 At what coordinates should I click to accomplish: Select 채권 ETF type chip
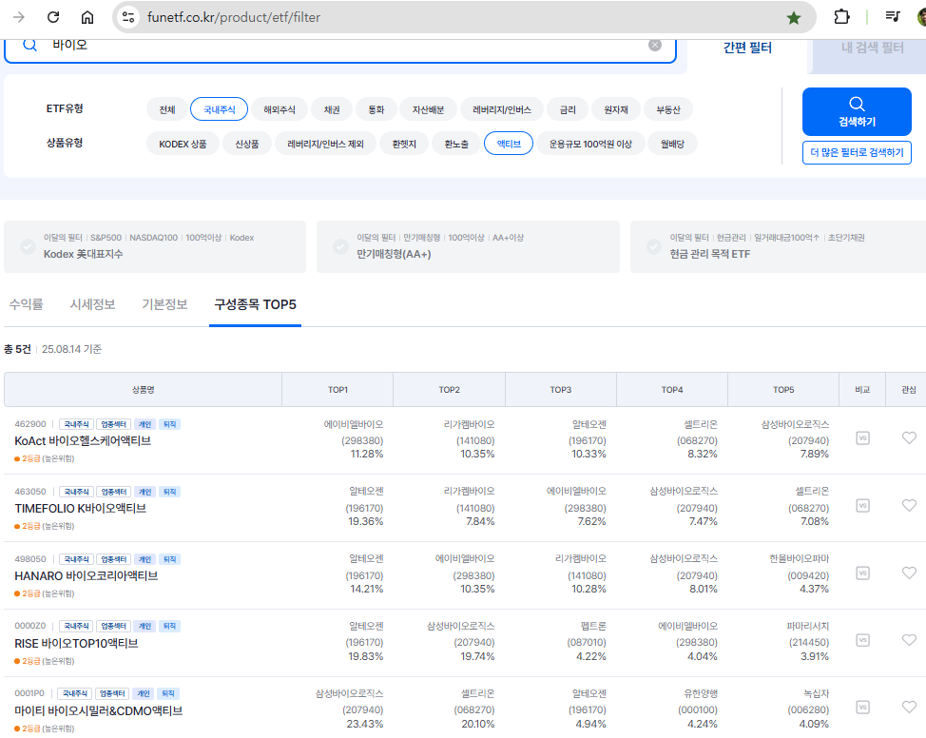332,109
